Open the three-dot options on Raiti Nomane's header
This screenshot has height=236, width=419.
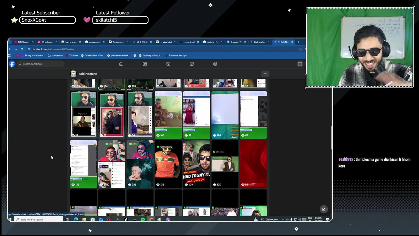click(x=265, y=74)
